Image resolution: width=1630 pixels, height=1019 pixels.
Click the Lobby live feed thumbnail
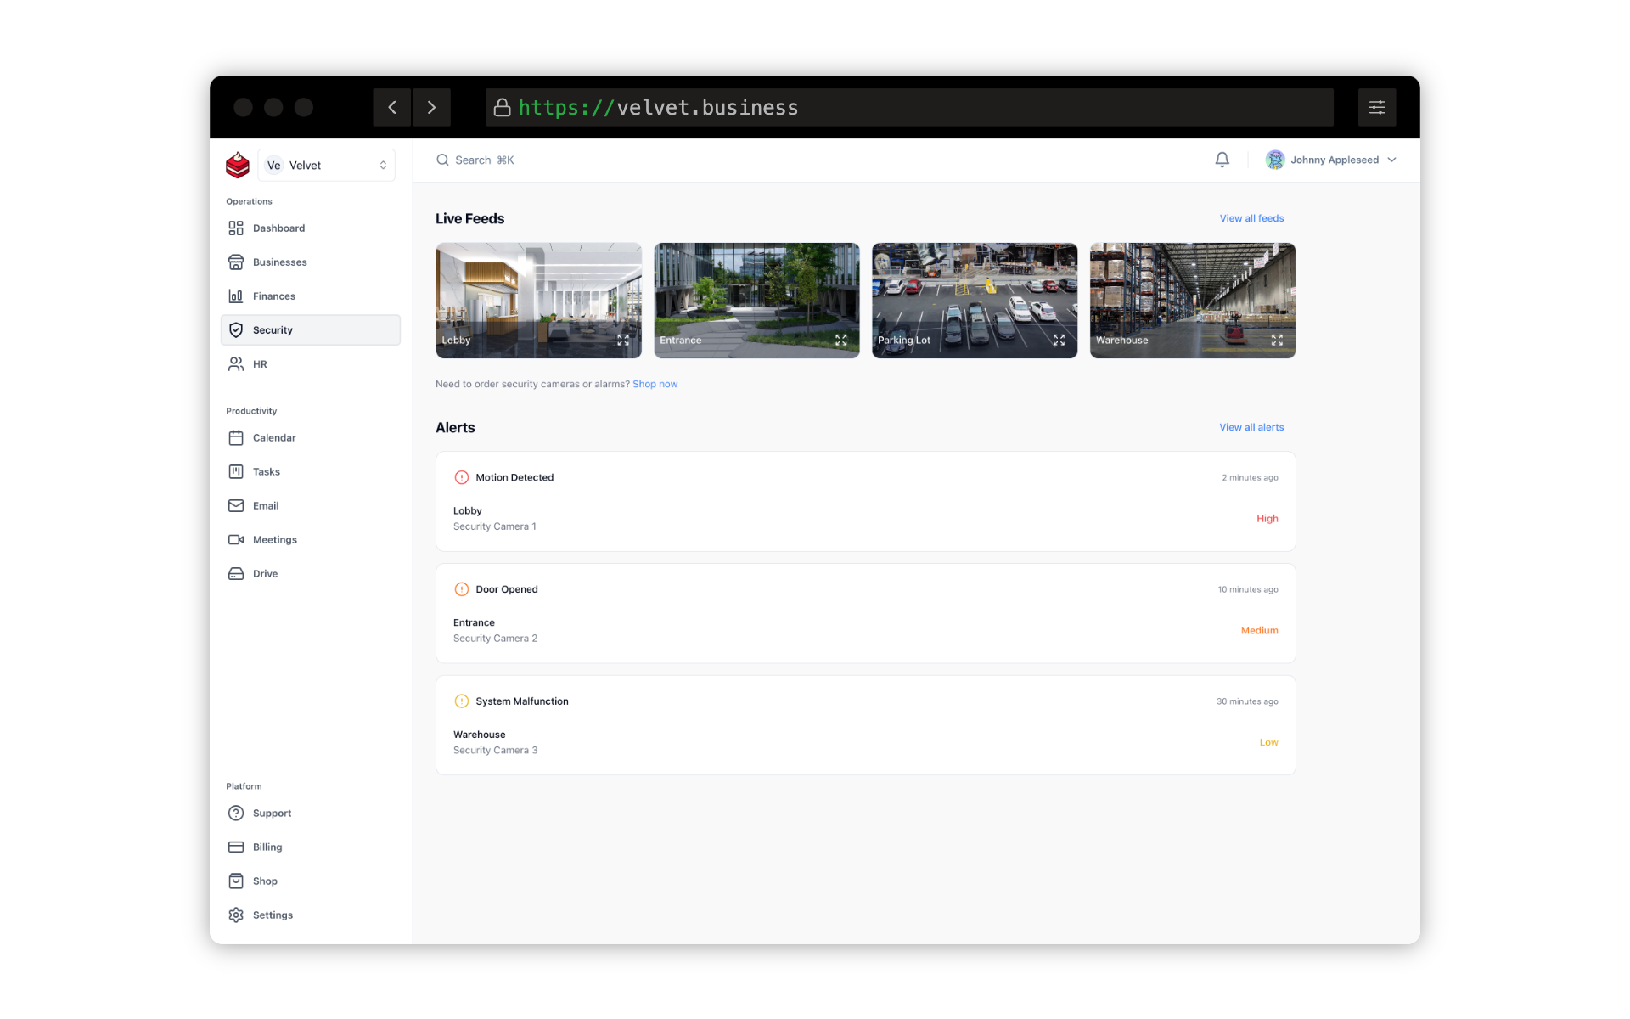click(x=537, y=300)
